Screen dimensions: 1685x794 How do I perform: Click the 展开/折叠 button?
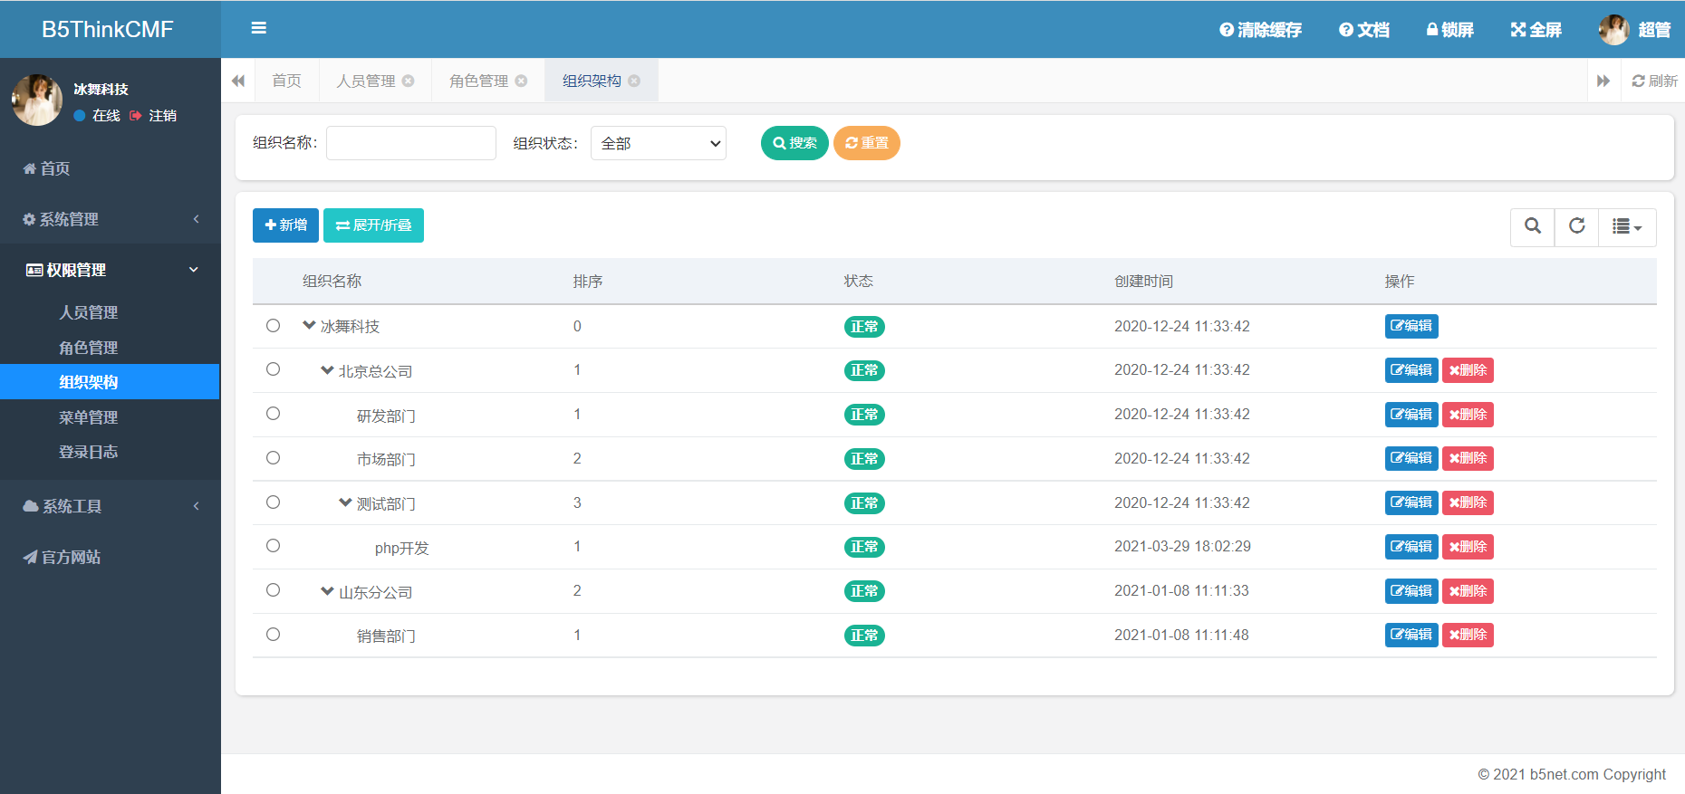coord(373,225)
